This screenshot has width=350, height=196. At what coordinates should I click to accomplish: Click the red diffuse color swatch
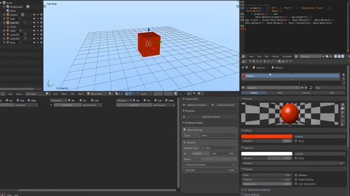[x=267, y=137]
